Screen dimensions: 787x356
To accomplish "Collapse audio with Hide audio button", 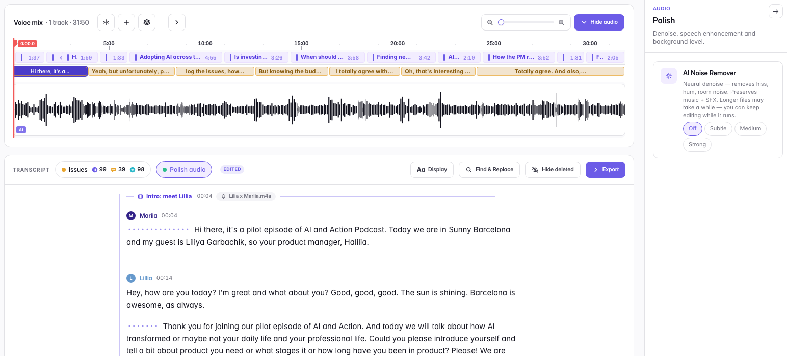I will pyautogui.click(x=599, y=22).
